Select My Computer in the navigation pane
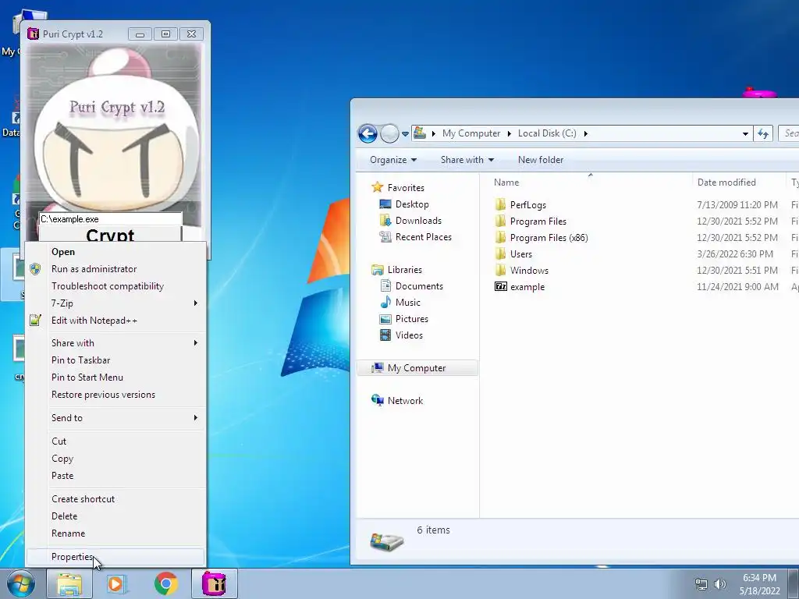Screen dimensions: 799x599 pos(417,368)
